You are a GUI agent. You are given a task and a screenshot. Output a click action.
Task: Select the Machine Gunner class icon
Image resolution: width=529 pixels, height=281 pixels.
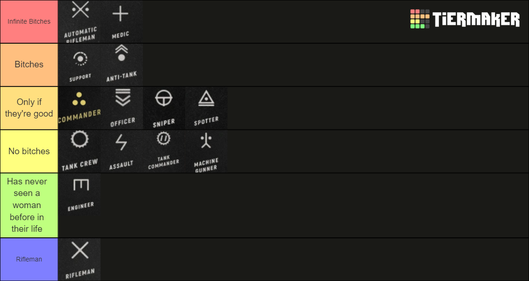point(206,150)
